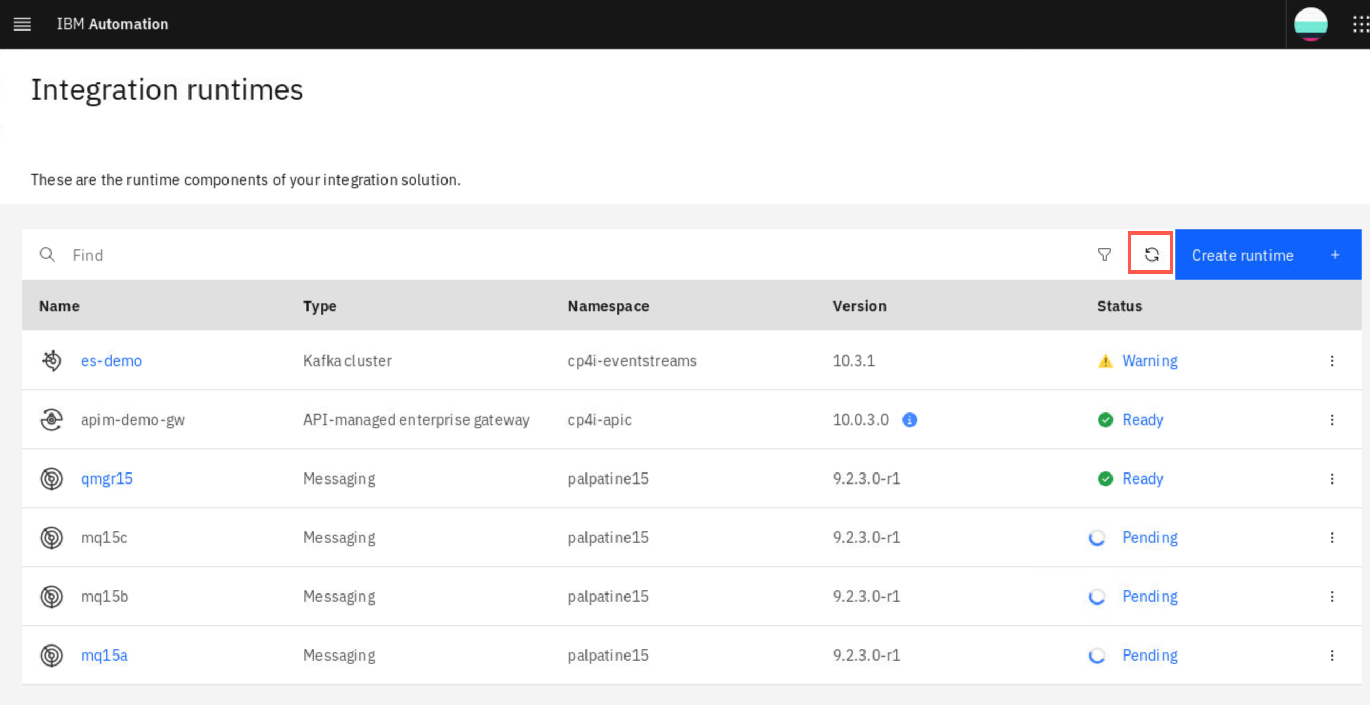Click the Pending status link for mq15c

click(x=1150, y=538)
